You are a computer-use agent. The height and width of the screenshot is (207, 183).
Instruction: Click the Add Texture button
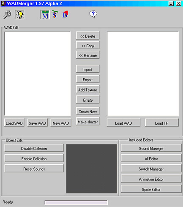(x=87, y=90)
